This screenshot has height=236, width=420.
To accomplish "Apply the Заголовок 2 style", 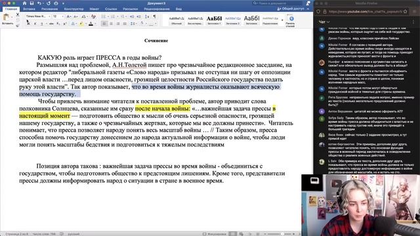I will 232,20.
